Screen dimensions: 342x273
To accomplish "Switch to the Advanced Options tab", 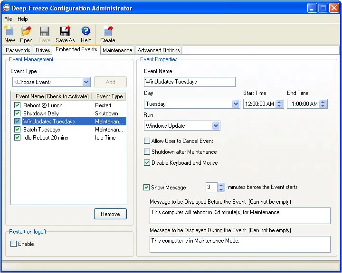I will (x=159, y=50).
